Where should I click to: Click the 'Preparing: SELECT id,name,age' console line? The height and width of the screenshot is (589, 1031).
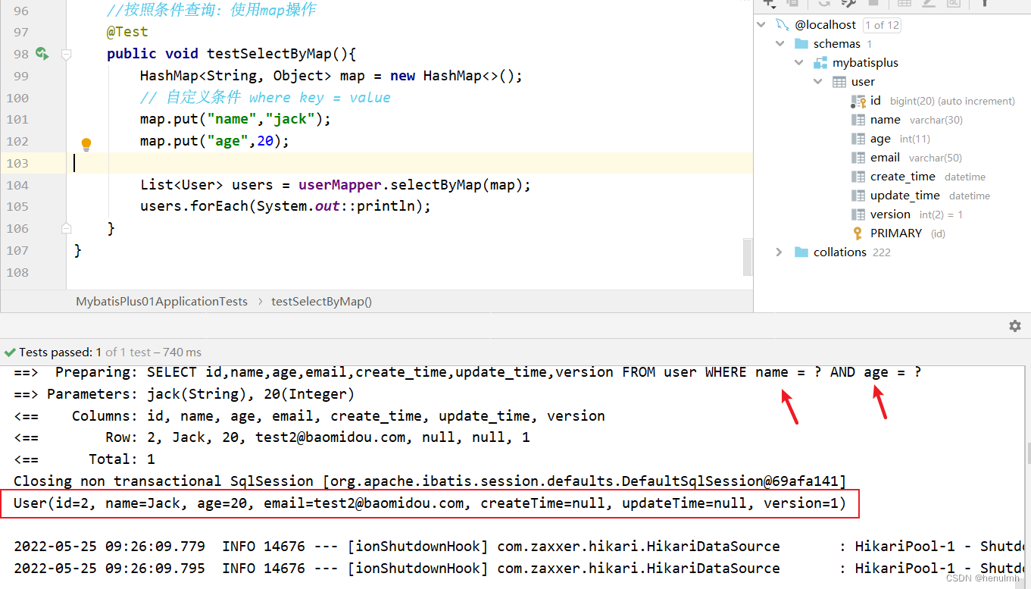467,372
